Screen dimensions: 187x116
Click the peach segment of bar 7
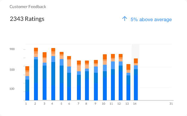pyautogui.click(x=79, y=68)
